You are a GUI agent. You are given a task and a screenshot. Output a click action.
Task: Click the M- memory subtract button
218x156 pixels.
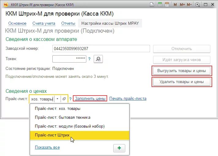point(189,5)
